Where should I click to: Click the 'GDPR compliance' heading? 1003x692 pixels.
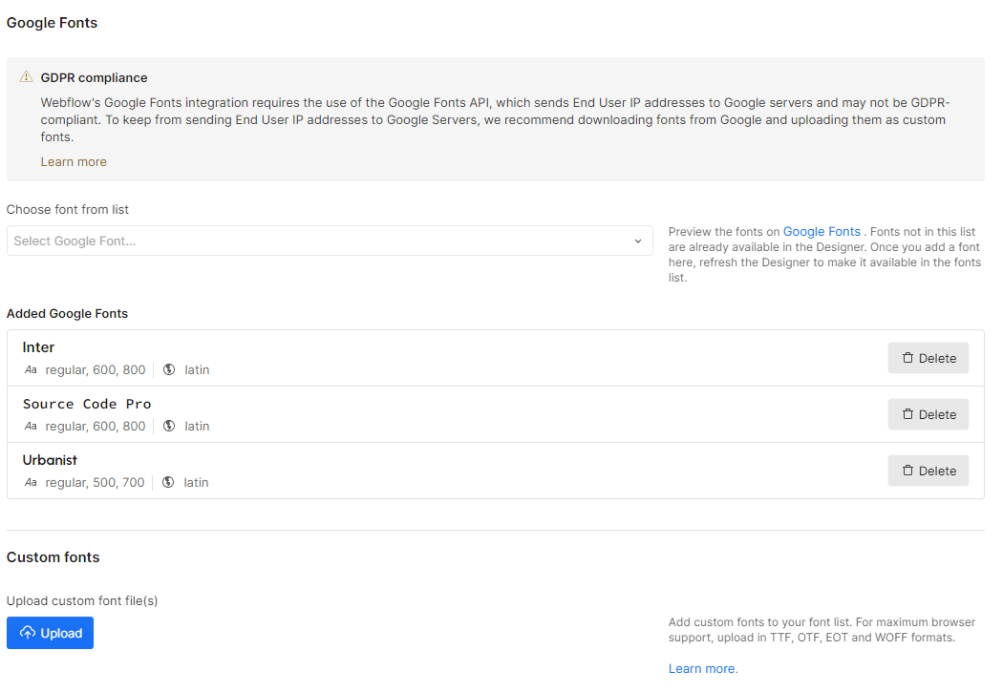point(94,77)
